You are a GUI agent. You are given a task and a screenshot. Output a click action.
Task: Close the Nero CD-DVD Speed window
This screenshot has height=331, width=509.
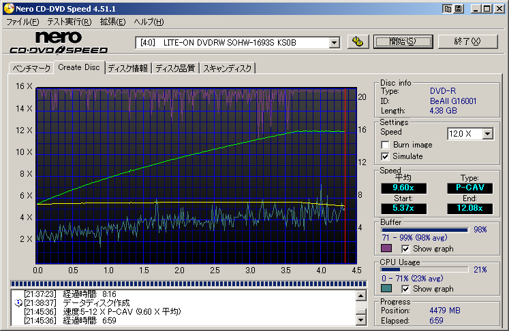tap(499, 9)
